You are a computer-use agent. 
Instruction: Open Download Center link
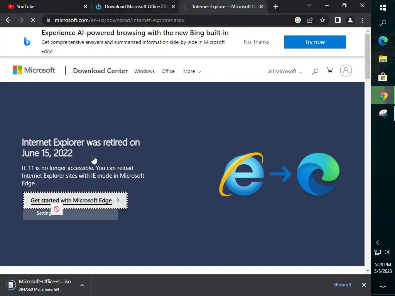click(x=100, y=71)
